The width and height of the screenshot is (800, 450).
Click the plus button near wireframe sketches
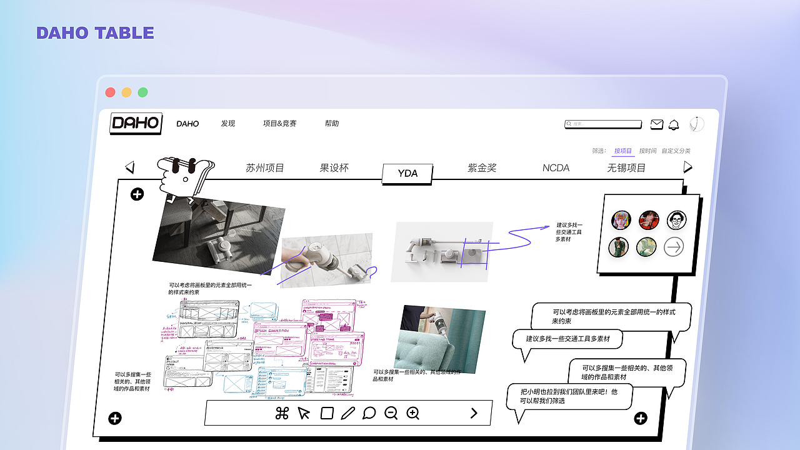[x=114, y=418]
